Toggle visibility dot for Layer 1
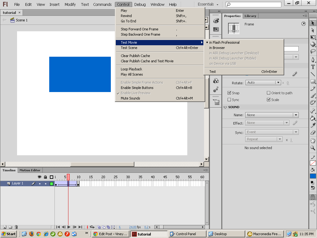This screenshot has width=317, height=238. point(40,183)
